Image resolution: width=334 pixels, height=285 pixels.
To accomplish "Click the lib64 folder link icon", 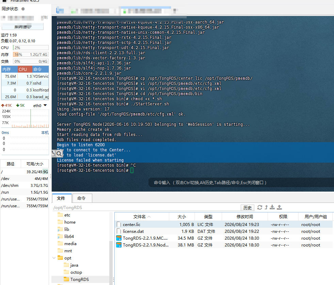I will tap(60, 236).
